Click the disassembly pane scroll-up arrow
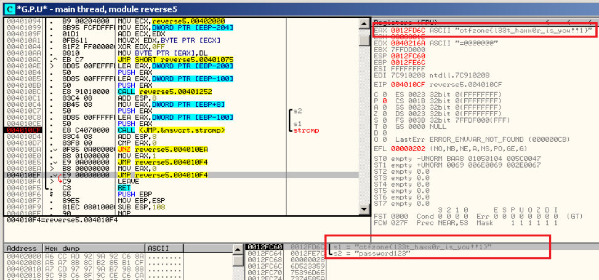This screenshot has width=599, height=280. [364, 23]
